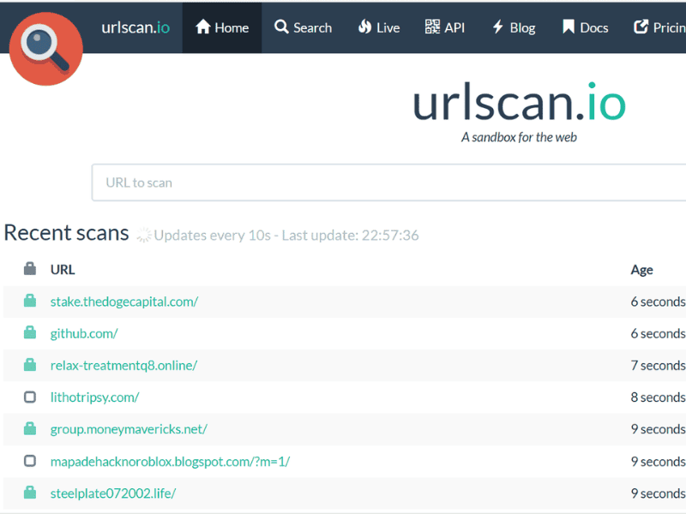
Task: Go to the Home tab
Action: point(222,27)
